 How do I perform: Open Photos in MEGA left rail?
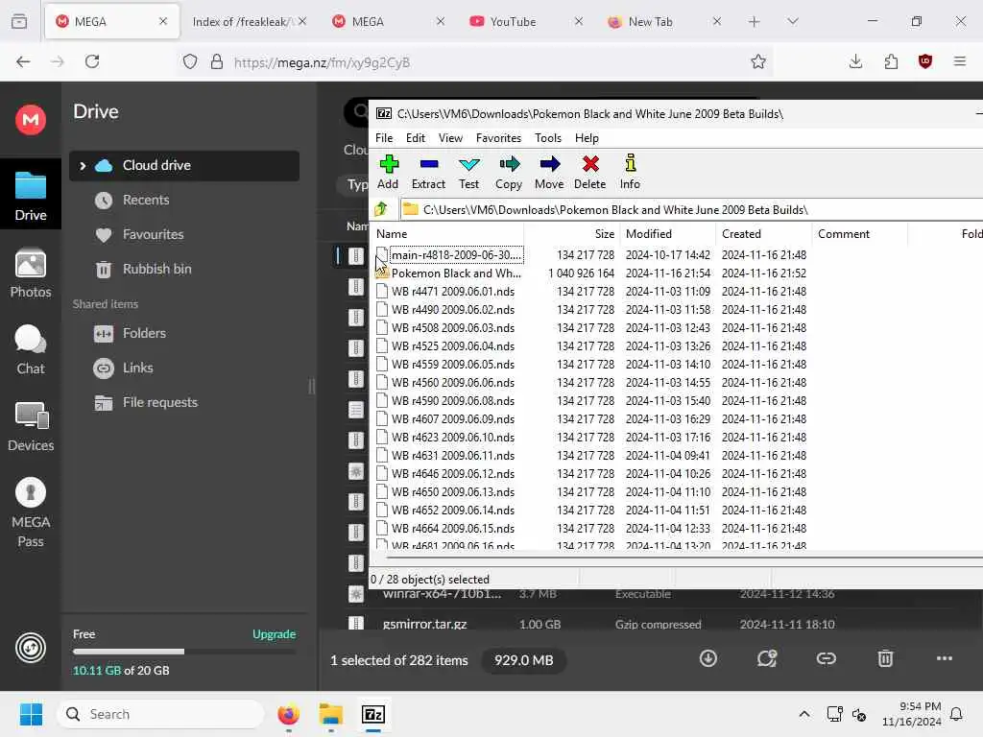pos(31,273)
